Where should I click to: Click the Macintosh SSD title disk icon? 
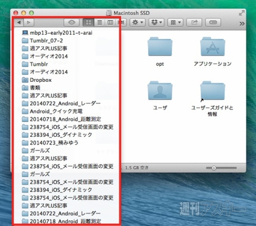tap(109, 13)
